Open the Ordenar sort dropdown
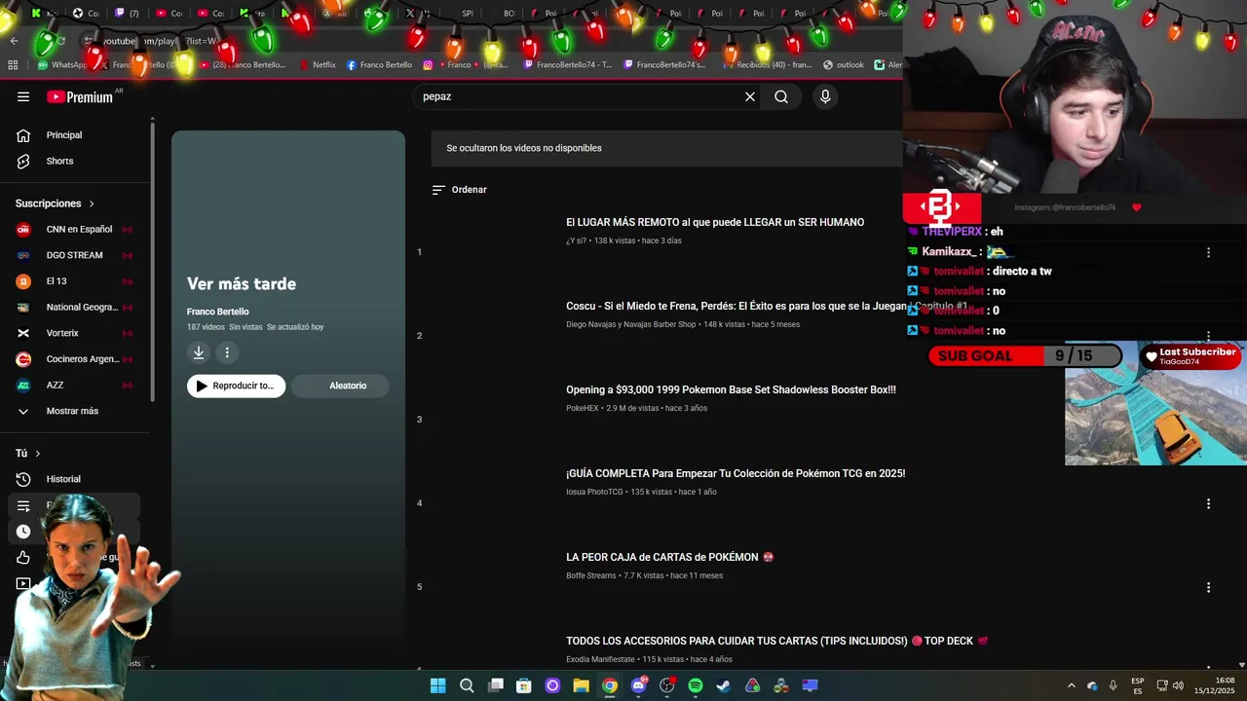This screenshot has width=1247, height=701. [459, 190]
